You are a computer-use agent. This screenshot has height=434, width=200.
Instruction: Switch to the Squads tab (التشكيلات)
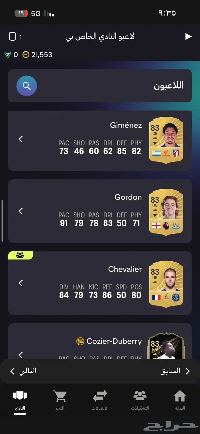[x=140, y=400]
